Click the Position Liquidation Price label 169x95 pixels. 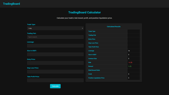point(96,78)
